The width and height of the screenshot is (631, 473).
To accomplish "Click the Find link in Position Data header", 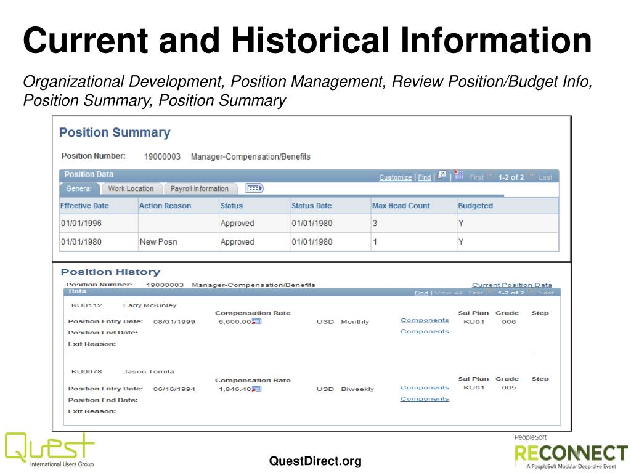I will pyautogui.click(x=425, y=177).
